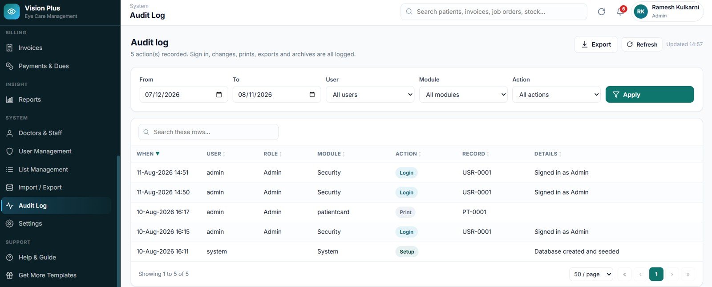
Task: Focus the global patient search box
Action: point(494,12)
